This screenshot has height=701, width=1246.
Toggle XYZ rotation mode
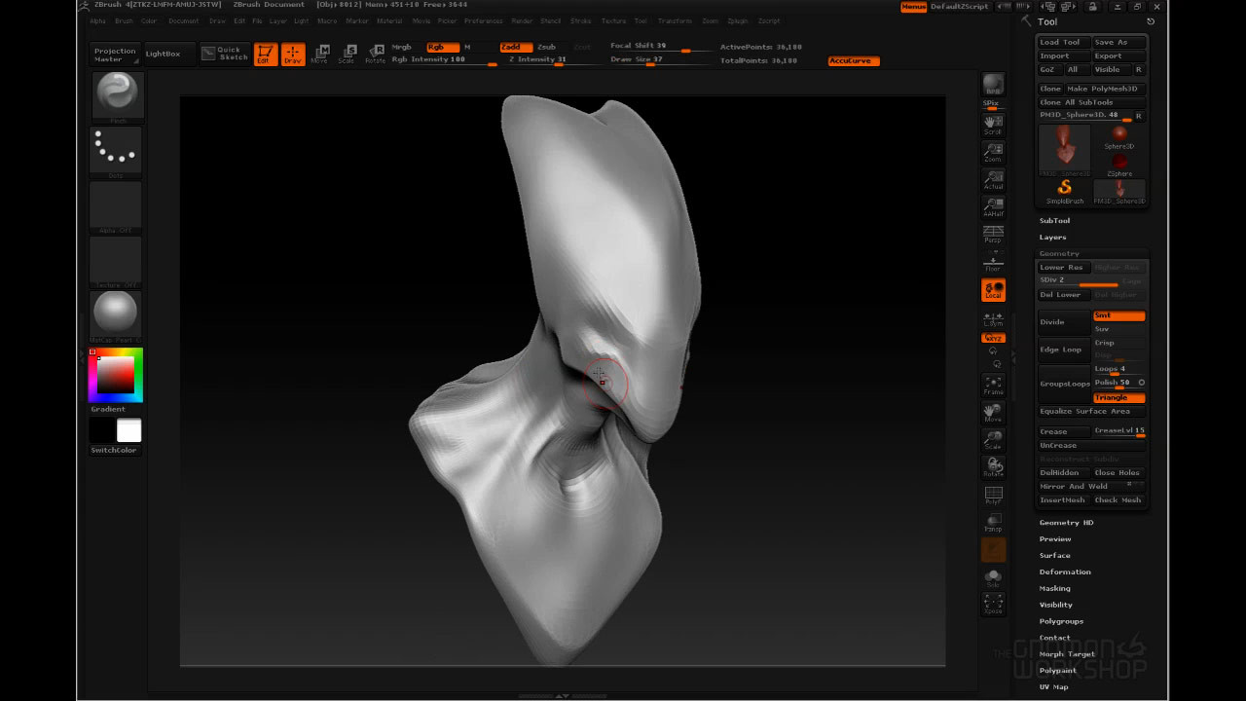tap(993, 338)
